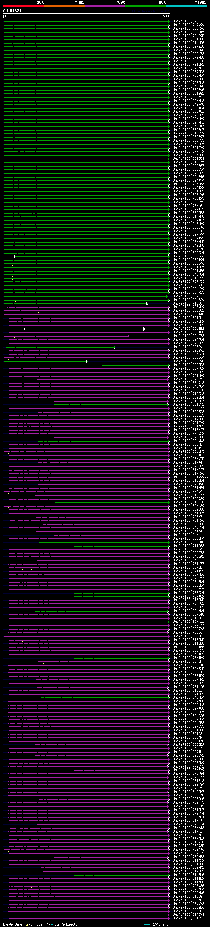Select hit label UniRef100_Q1IG62
The width and height of the screenshot is (210, 927).
(188, 546)
